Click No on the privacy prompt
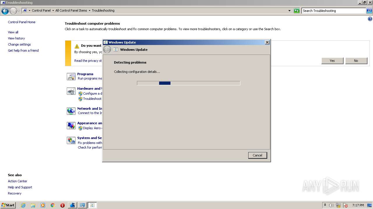This screenshot has width=373, height=209. coord(356,61)
